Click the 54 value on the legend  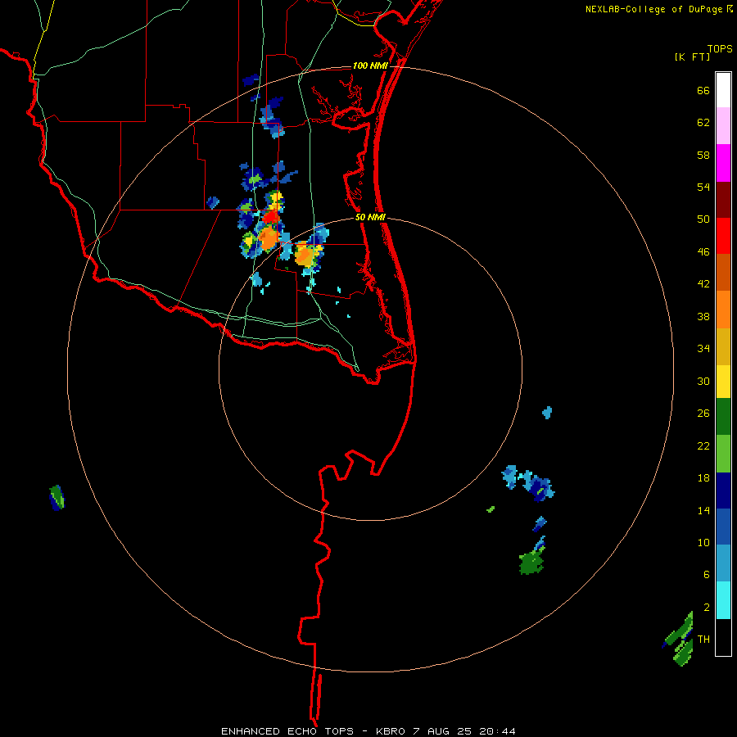click(x=703, y=187)
